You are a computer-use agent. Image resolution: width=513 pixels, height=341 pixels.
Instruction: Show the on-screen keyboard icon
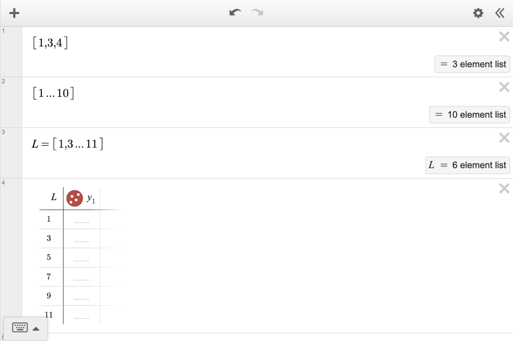[19, 328]
